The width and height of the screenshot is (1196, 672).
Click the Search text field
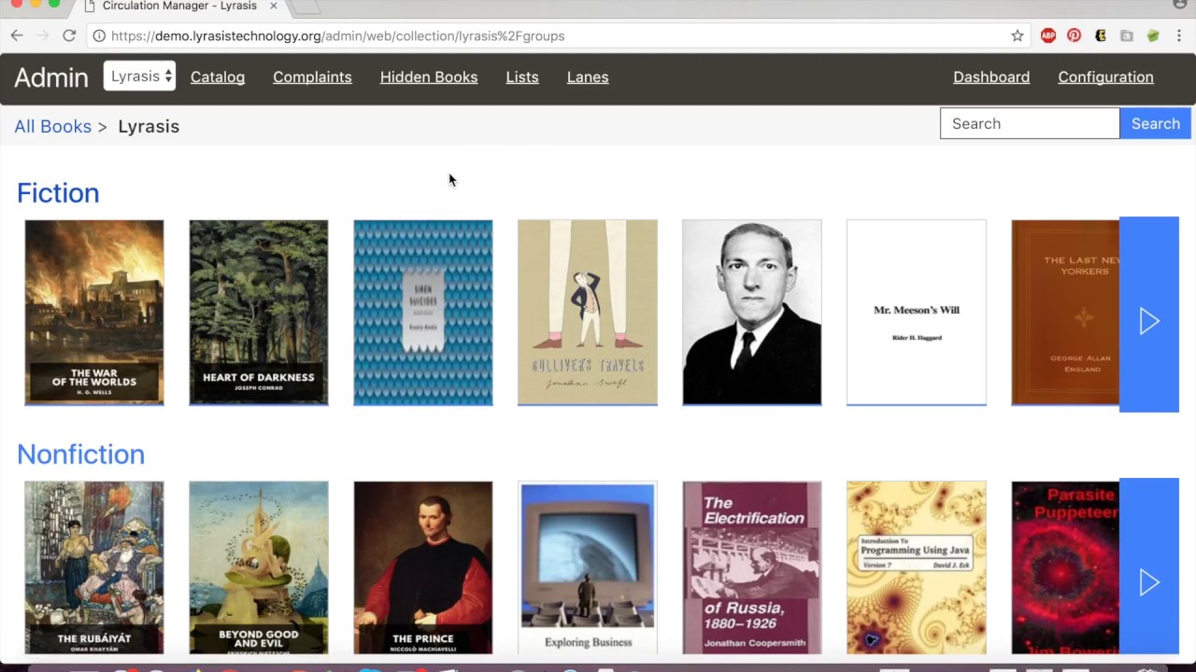pyautogui.click(x=1030, y=123)
